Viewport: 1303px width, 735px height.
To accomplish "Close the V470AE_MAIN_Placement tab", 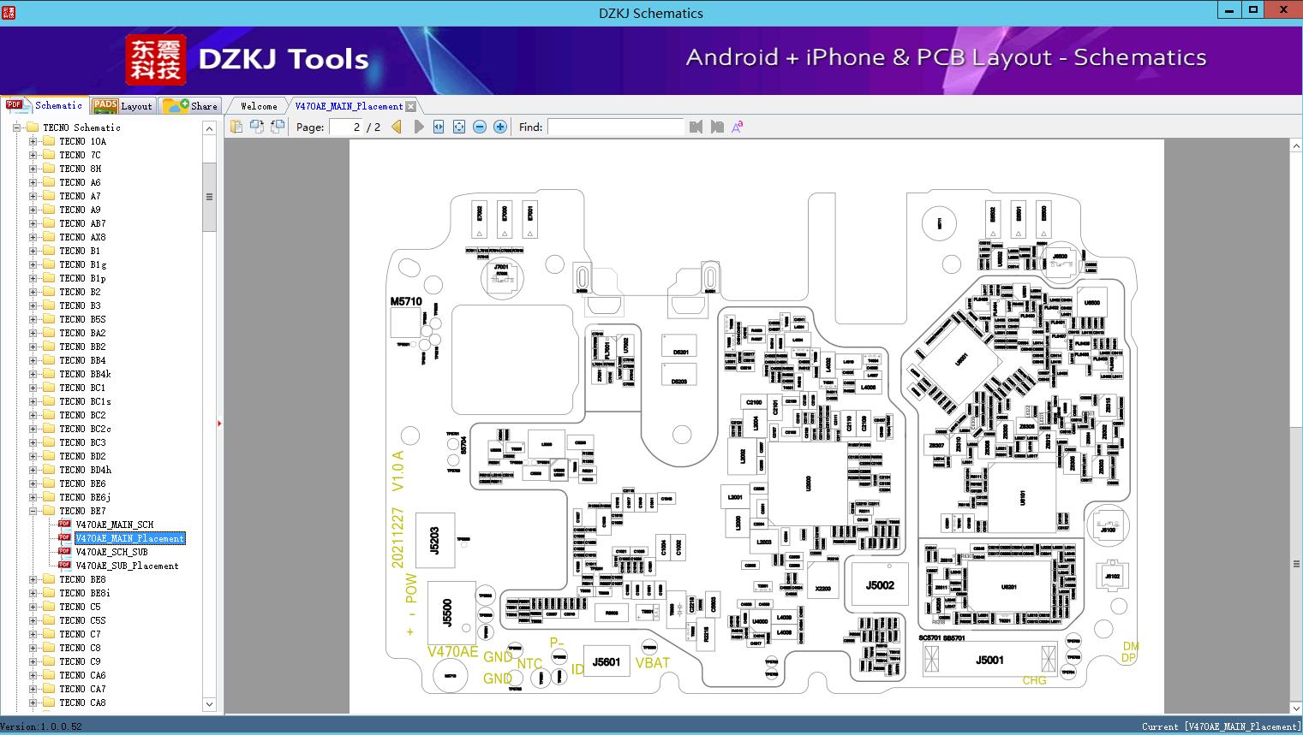I will pyautogui.click(x=410, y=106).
